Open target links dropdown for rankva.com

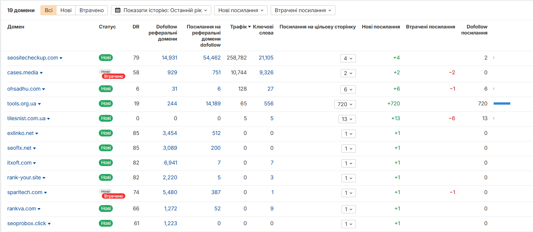click(348, 209)
